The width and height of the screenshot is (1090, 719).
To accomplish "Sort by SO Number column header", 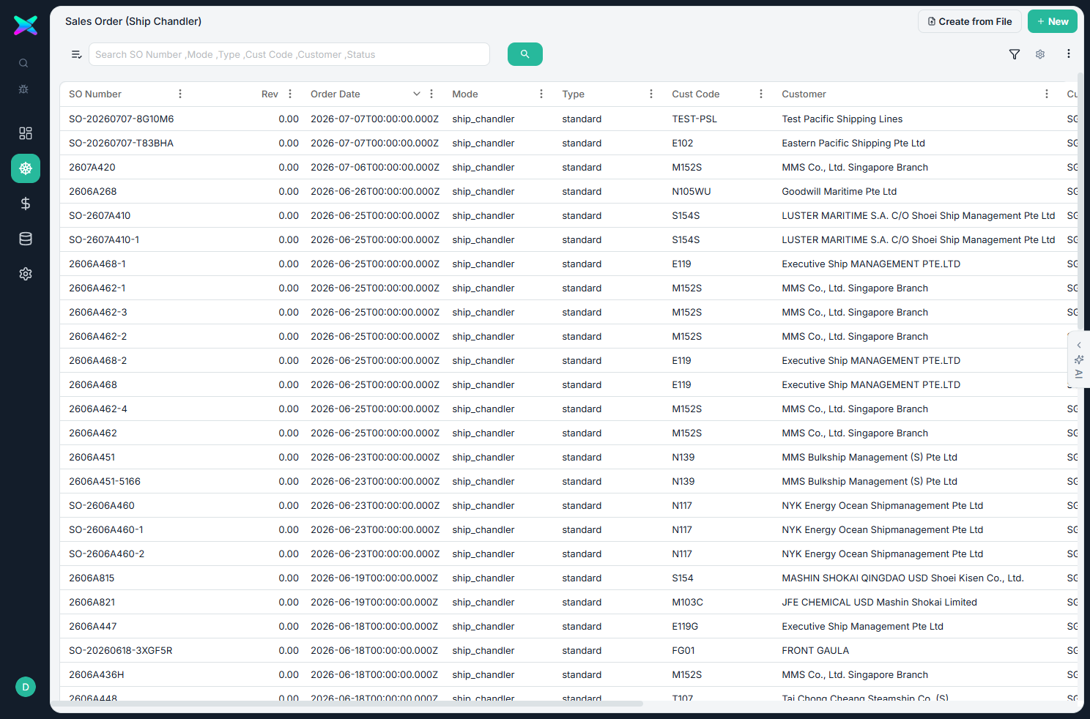I will pyautogui.click(x=95, y=94).
